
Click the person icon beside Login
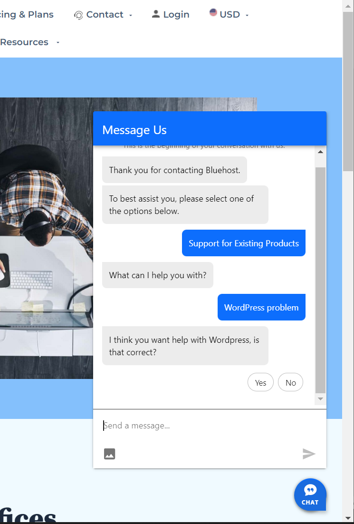(x=156, y=14)
